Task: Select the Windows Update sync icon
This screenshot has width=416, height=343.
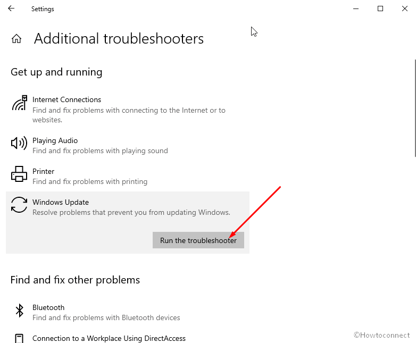Action: [x=19, y=205]
